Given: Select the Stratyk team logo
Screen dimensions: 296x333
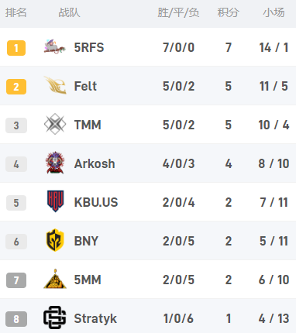Looking at the screenshot, I should click(x=55, y=318).
